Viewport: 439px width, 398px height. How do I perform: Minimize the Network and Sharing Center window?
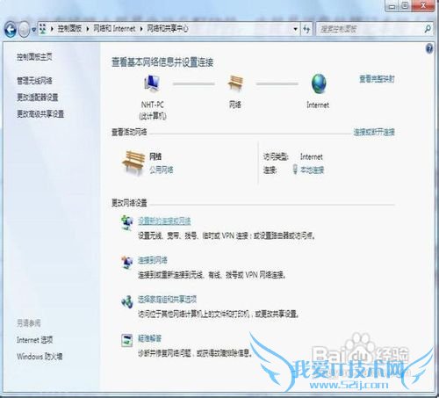[x=392, y=5]
